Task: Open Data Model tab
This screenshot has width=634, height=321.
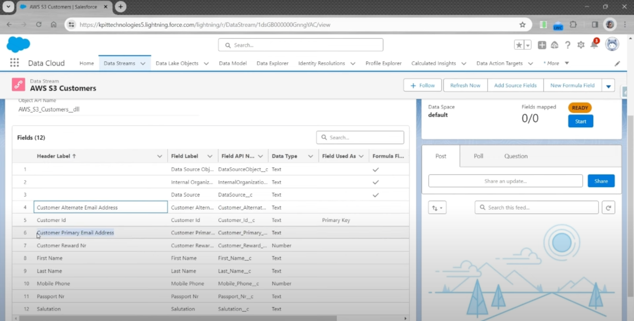Action: pyautogui.click(x=233, y=63)
